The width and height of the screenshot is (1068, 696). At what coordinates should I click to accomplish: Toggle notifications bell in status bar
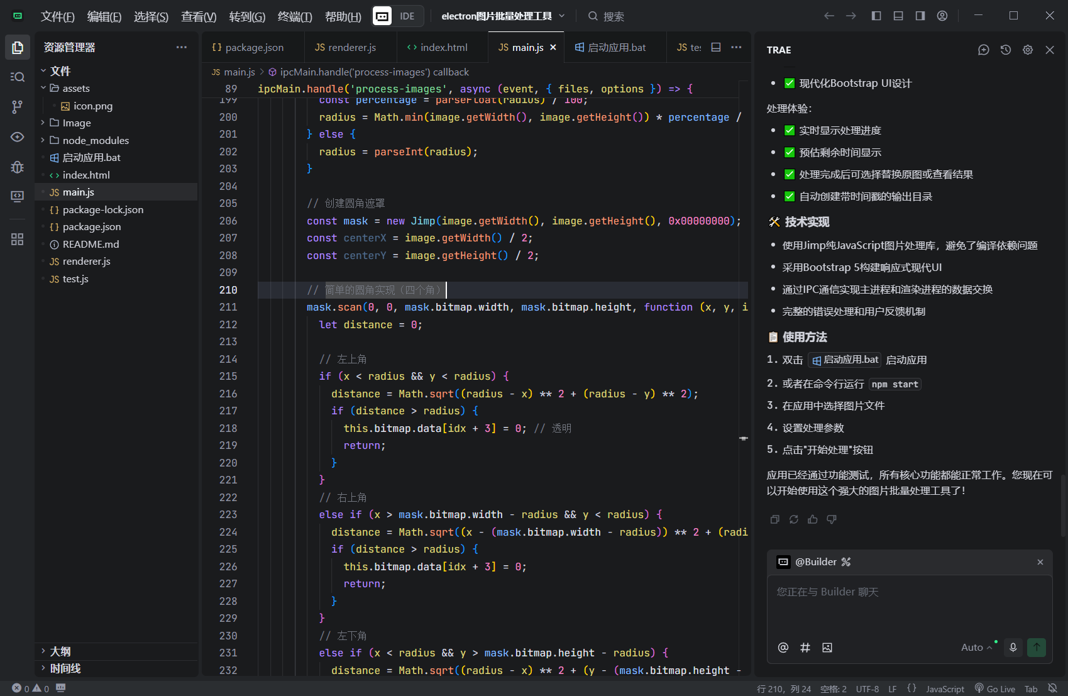(x=1052, y=688)
